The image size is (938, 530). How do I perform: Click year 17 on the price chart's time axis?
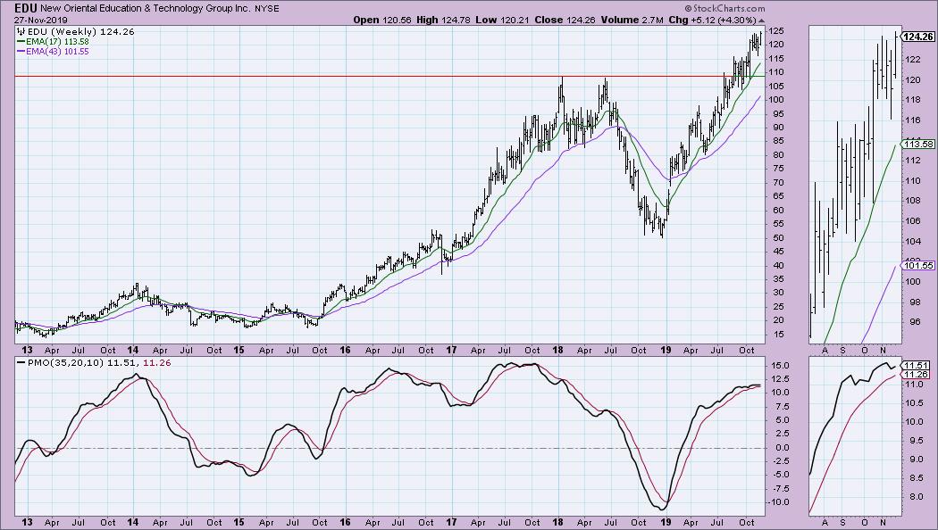click(451, 350)
